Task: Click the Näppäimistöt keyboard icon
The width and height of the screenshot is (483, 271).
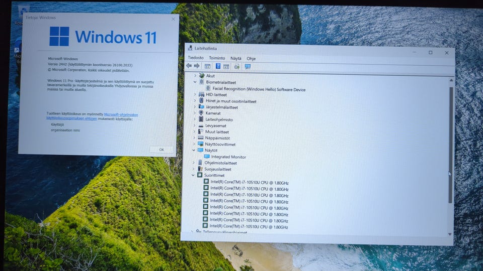Action: click(x=201, y=138)
